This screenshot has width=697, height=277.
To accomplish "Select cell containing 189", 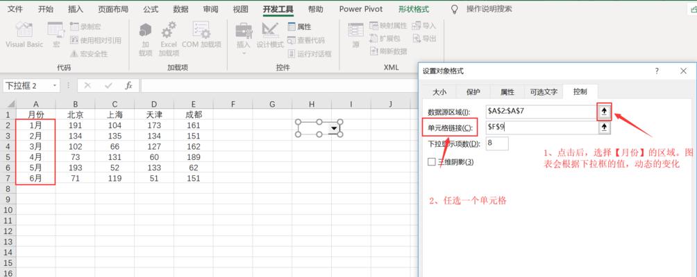I will (x=194, y=157).
